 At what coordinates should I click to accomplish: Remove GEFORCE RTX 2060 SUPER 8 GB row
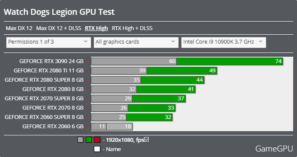tap(87, 117)
